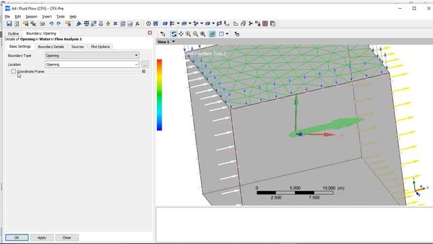Image resolution: width=433 pixels, height=244 pixels.
Task: Click the flask Material icon
Action: pos(101,24)
